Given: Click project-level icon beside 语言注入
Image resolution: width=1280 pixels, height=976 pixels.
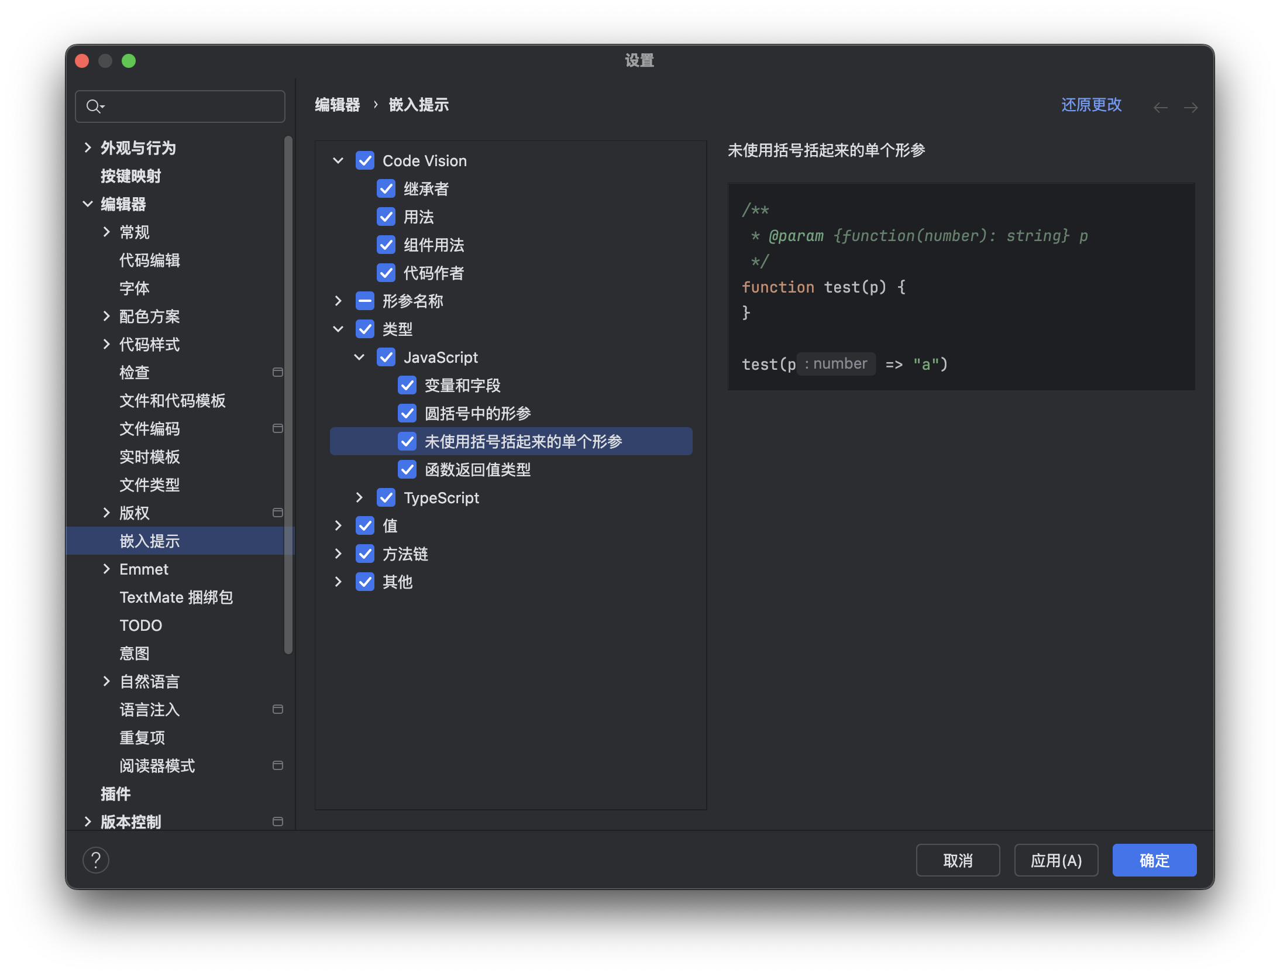Looking at the screenshot, I should point(278,709).
